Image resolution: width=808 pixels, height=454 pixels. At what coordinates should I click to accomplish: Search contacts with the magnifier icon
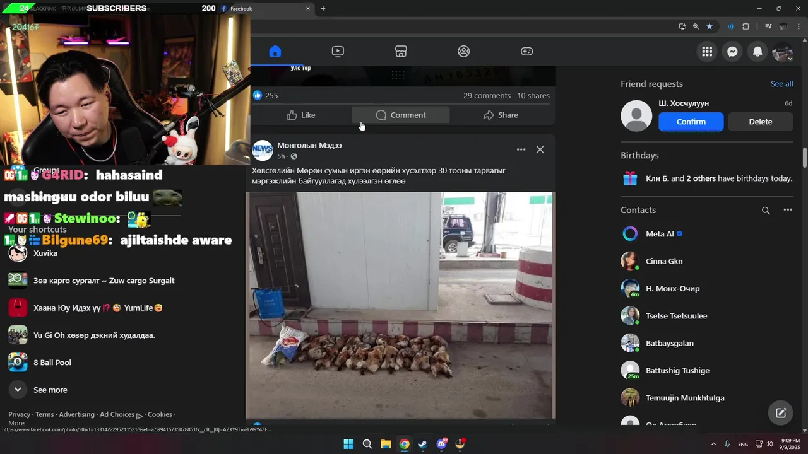pyautogui.click(x=766, y=211)
